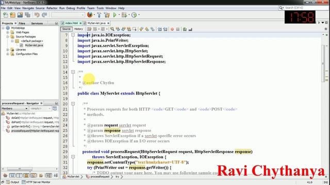The image size is (330, 185).
Task: Open the Refactor menu
Action: 52,8
